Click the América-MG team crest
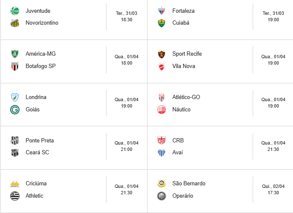 click(x=15, y=54)
